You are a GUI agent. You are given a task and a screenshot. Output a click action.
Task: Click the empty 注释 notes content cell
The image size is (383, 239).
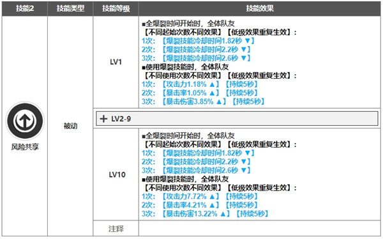click(260, 229)
